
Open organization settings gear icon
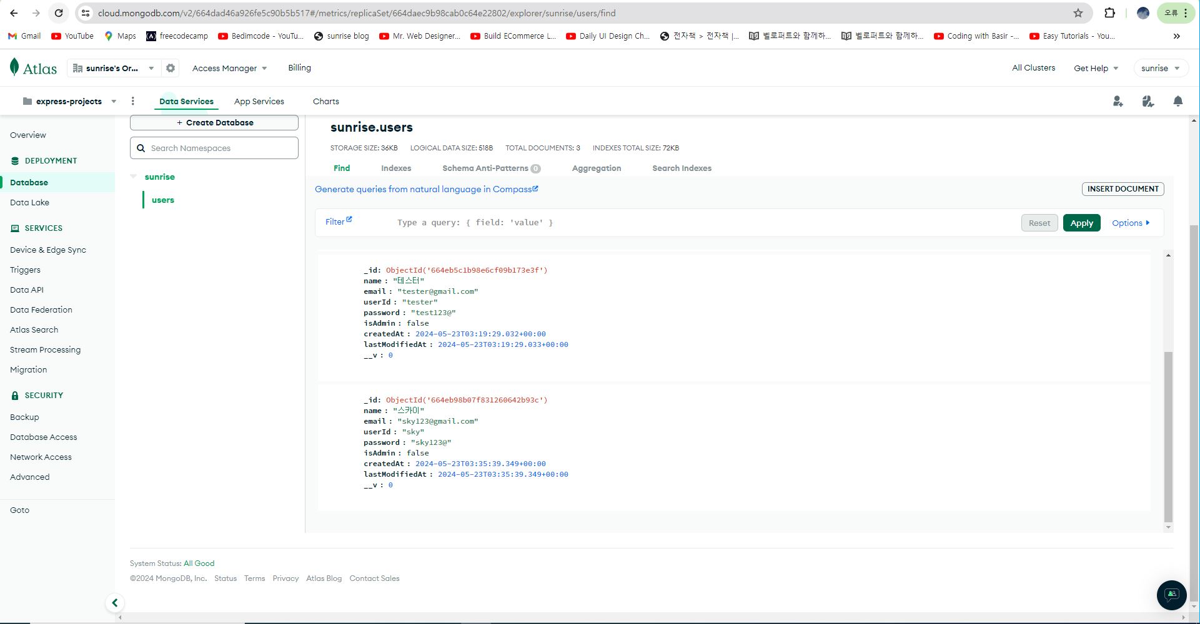tap(171, 68)
